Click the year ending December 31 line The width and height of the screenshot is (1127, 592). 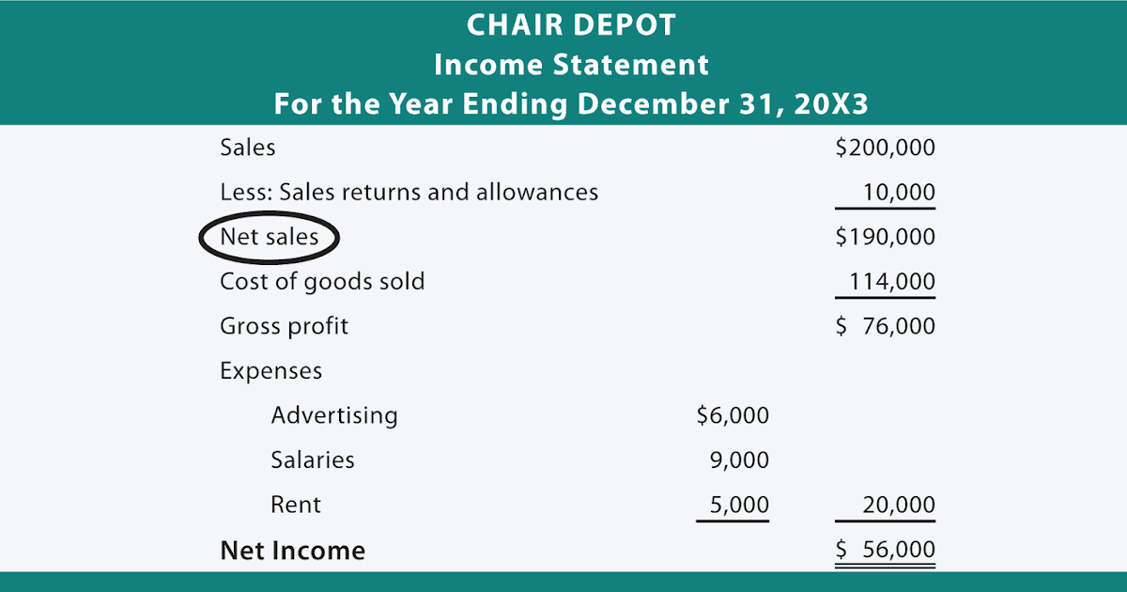570,103
